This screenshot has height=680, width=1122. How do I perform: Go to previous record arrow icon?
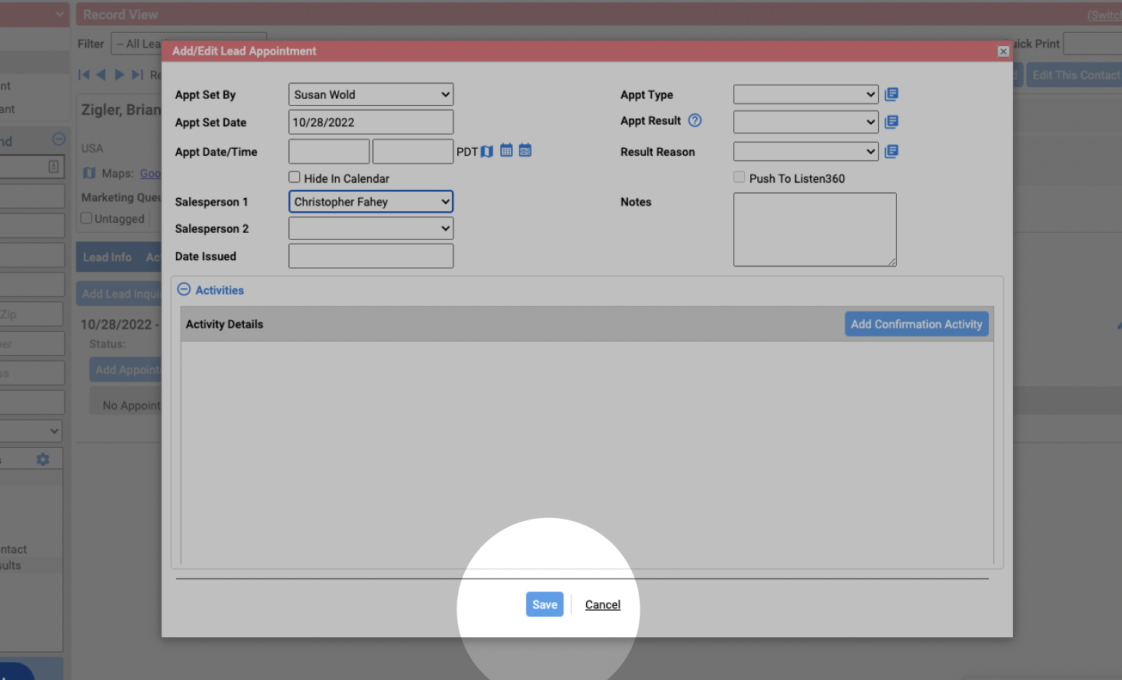[101, 74]
